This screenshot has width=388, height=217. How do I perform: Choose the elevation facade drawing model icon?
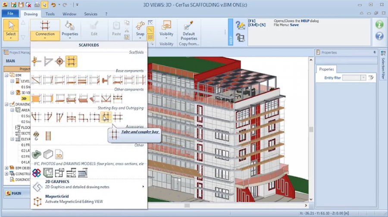click(83, 173)
